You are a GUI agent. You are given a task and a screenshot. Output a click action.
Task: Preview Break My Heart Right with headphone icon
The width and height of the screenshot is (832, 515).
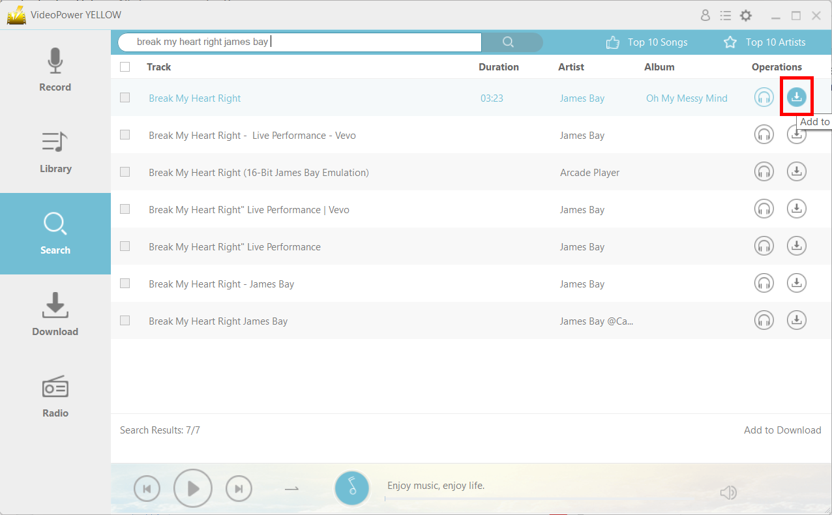pos(764,97)
